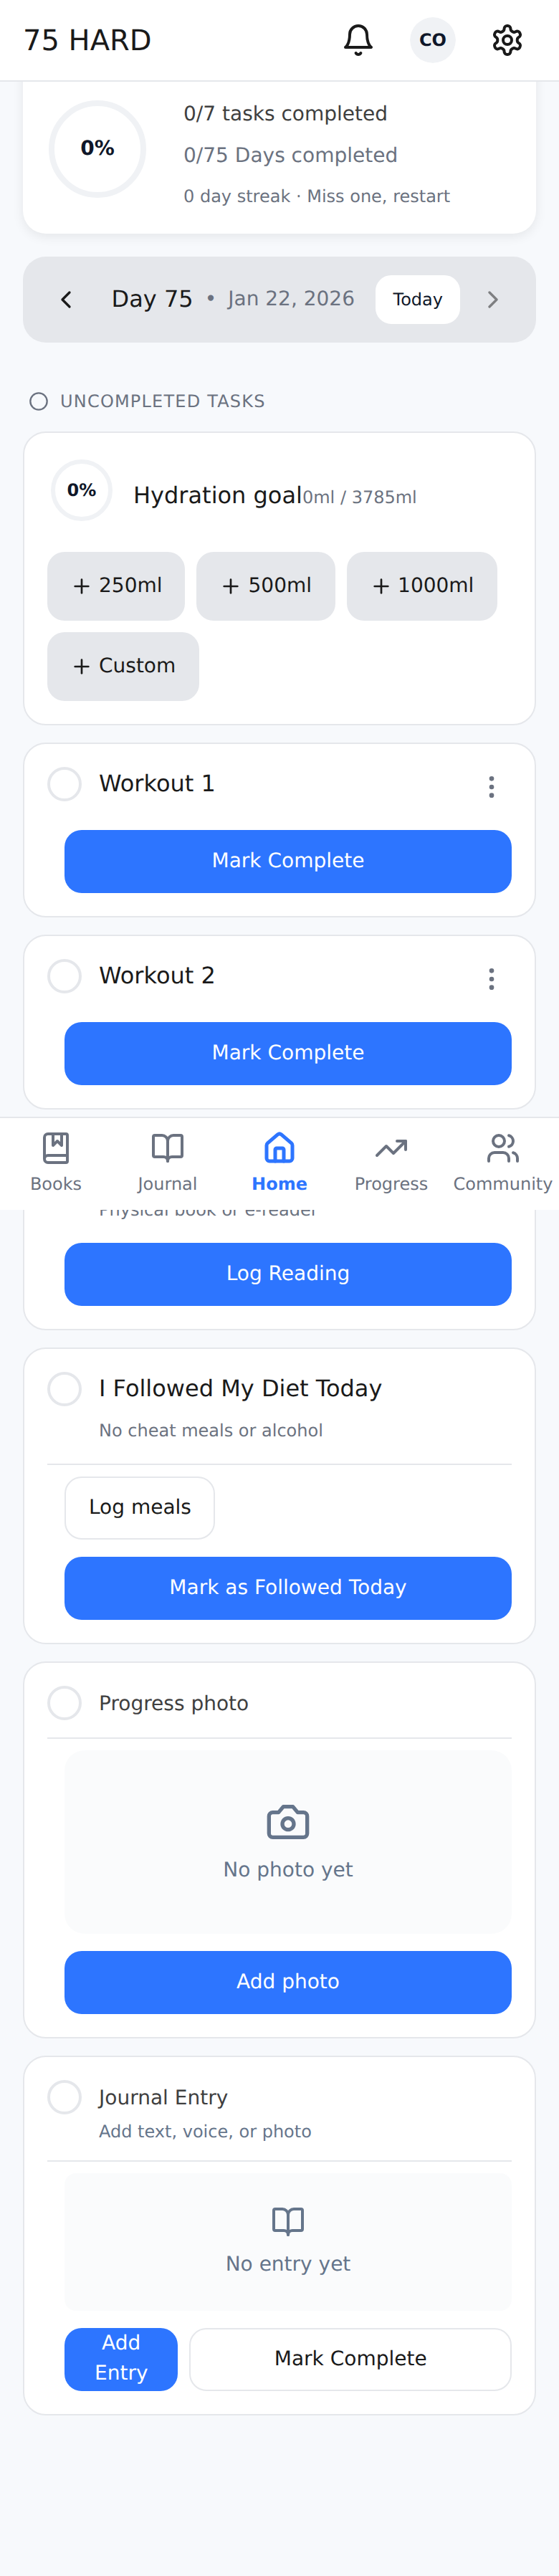Image resolution: width=559 pixels, height=2576 pixels.
Task: Open Progress chart tab
Action: (391, 1161)
